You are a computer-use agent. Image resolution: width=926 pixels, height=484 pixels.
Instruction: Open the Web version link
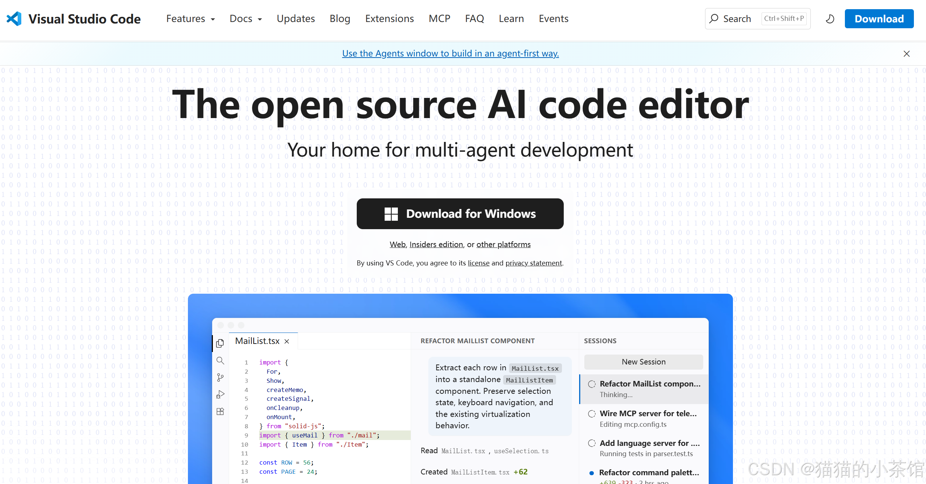(397, 245)
